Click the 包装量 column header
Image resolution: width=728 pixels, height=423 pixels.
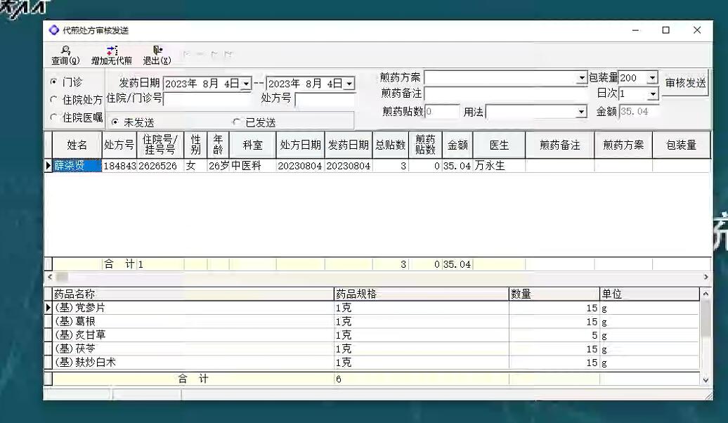[681, 145]
